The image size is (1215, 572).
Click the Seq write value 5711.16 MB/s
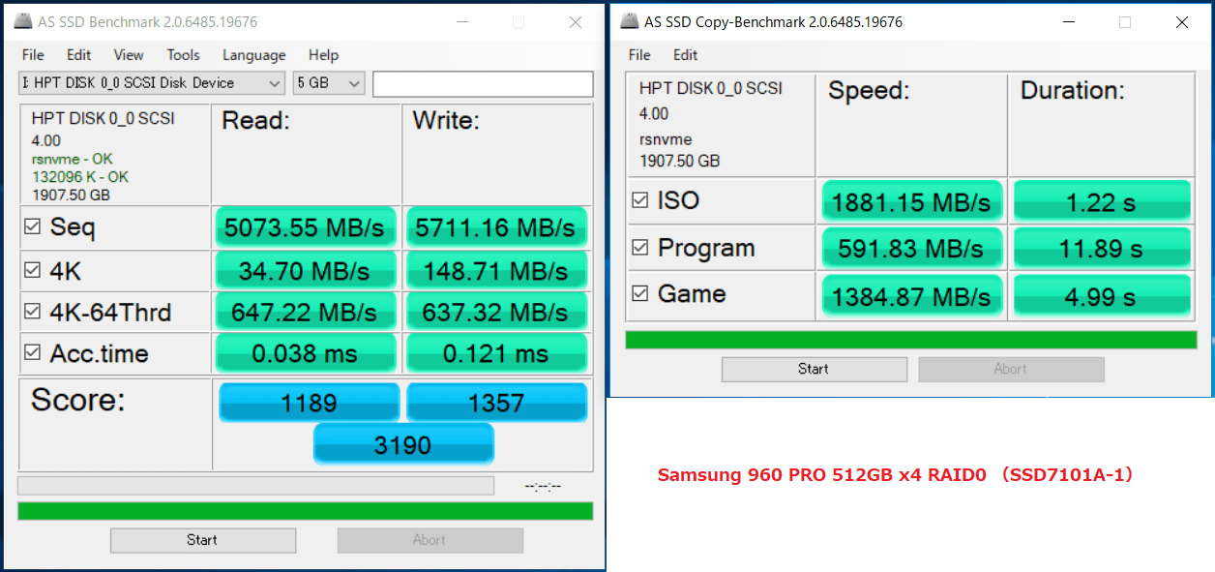click(495, 228)
